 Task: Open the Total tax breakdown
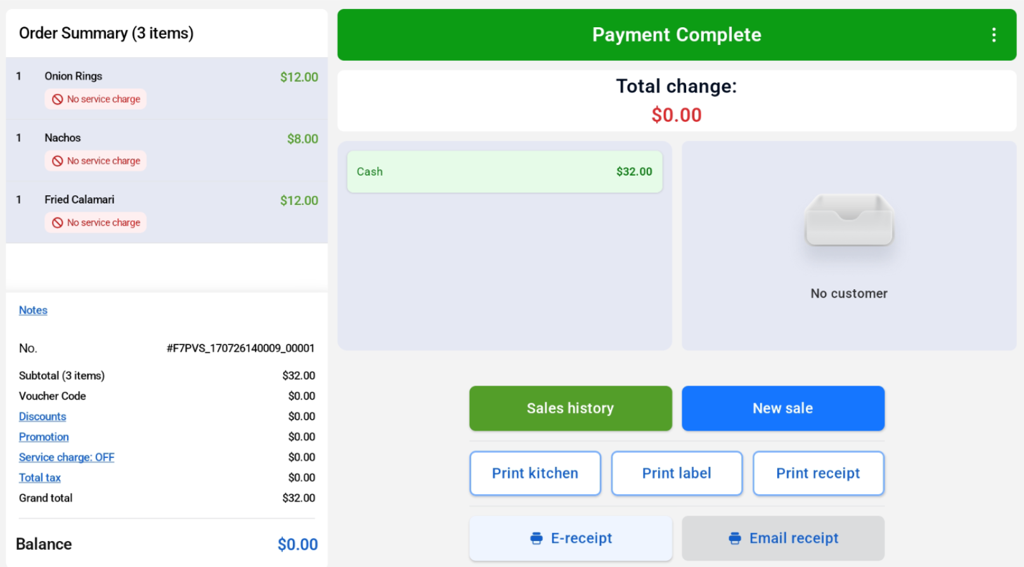tap(40, 478)
